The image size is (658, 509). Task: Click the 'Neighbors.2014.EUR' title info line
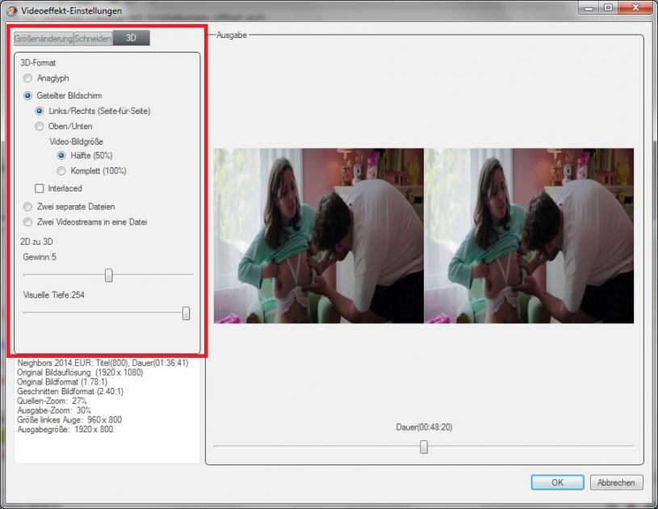tap(103, 363)
